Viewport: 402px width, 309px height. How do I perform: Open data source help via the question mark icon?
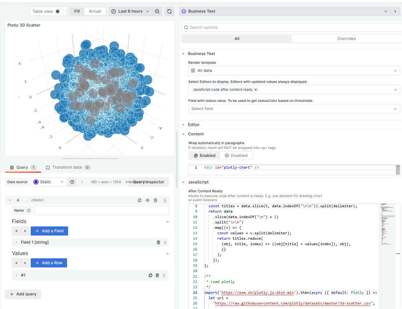72,182
